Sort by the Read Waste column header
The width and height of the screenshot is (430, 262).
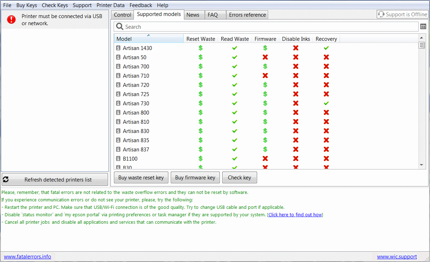click(235, 39)
